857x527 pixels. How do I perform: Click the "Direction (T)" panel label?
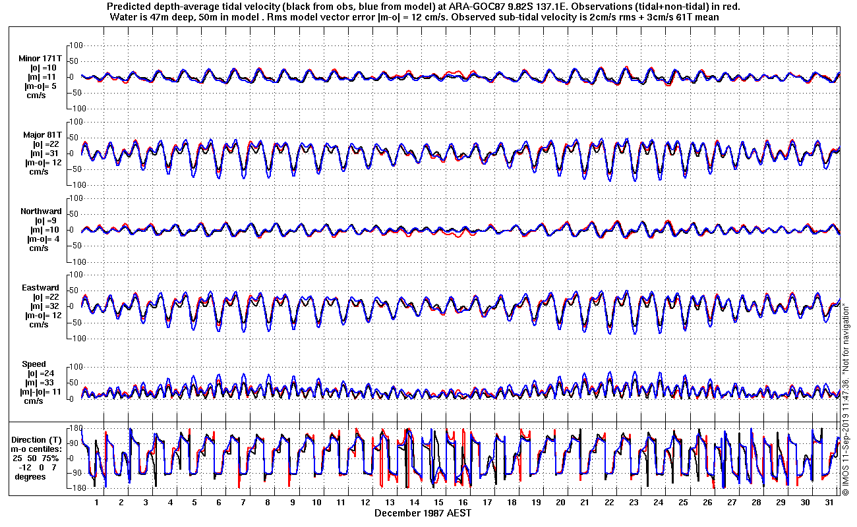tap(36, 439)
